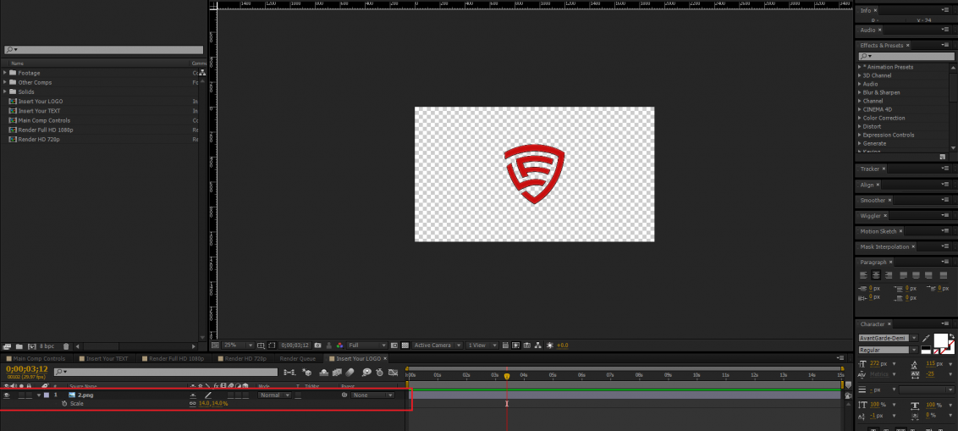Click the Project panel search field
The width and height of the screenshot is (958, 431).
104,49
